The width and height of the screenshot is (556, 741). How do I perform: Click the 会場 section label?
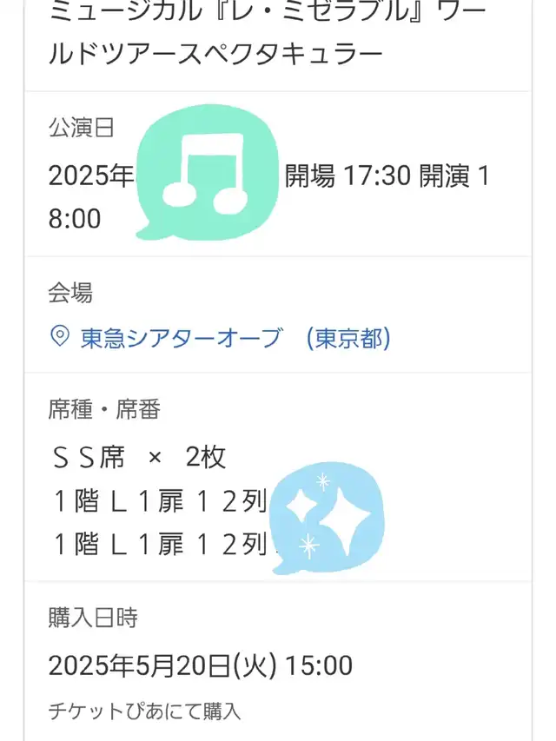(x=70, y=293)
